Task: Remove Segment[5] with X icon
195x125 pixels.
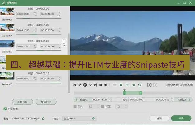Action: click(x=64, y=41)
